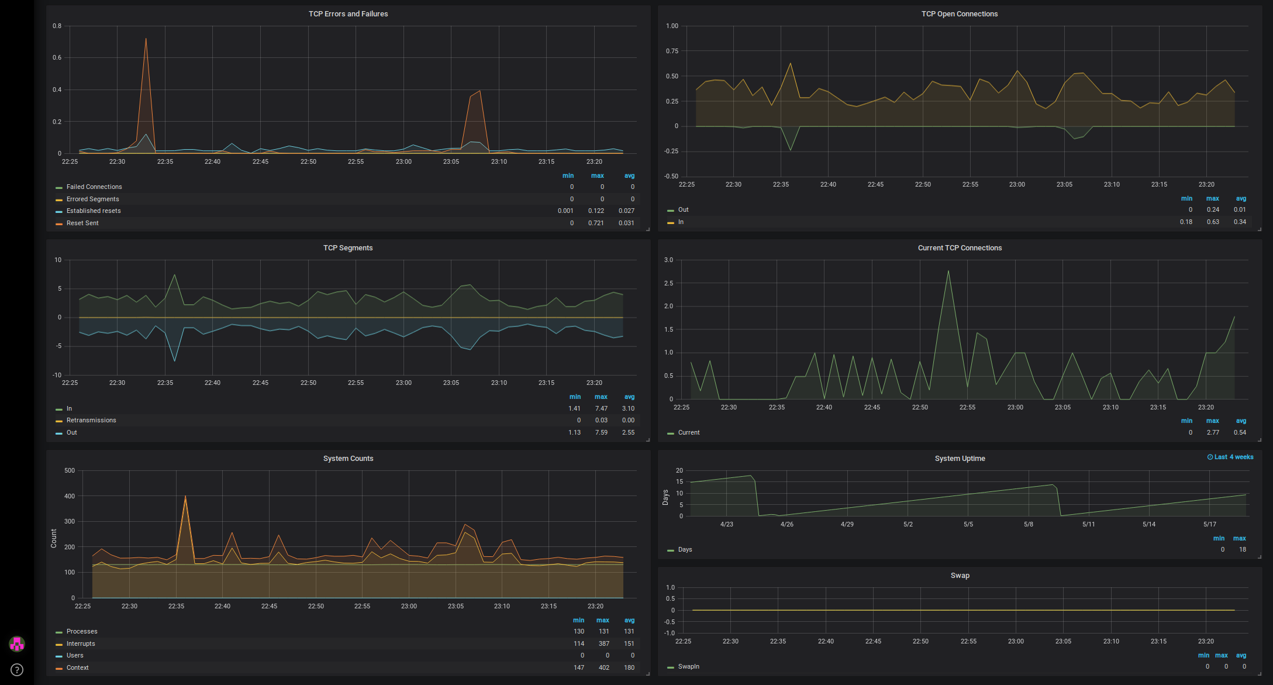Sort System Counts legend by max column

(602, 621)
